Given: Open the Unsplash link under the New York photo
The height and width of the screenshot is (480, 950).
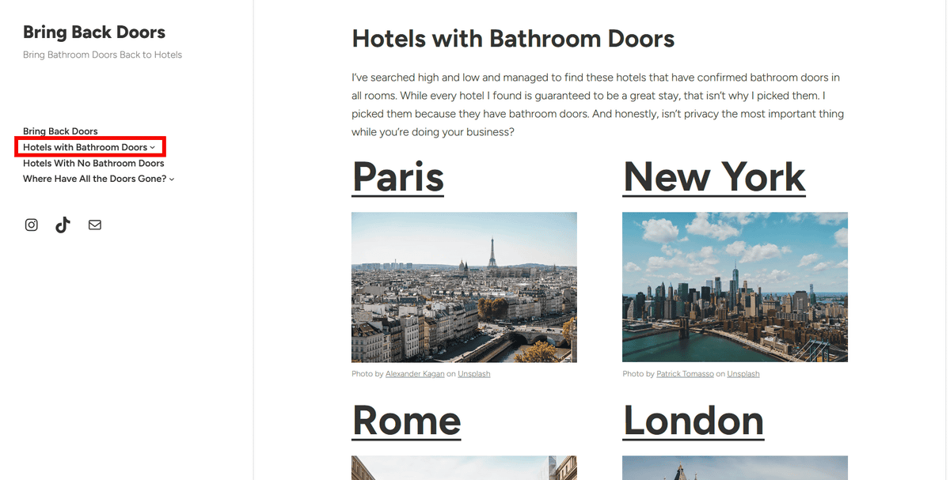Looking at the screenshot, I should [x=743, y=374].
